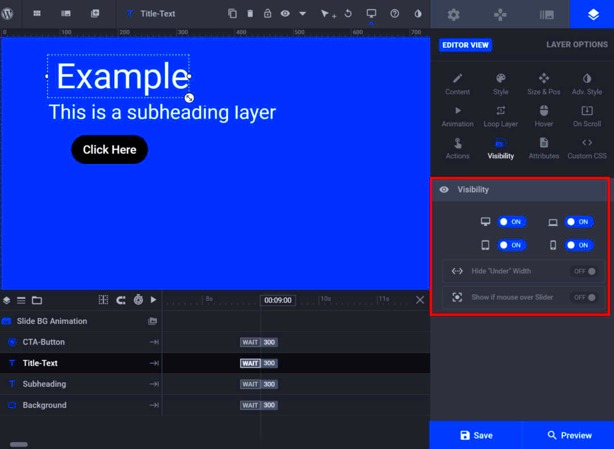Open the slides icon in top toolbar
The width and height of the screenshot is (614, 449).
click(x=66, y=14)
